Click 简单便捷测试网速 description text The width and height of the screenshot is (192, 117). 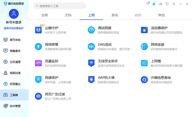point(108,33)
